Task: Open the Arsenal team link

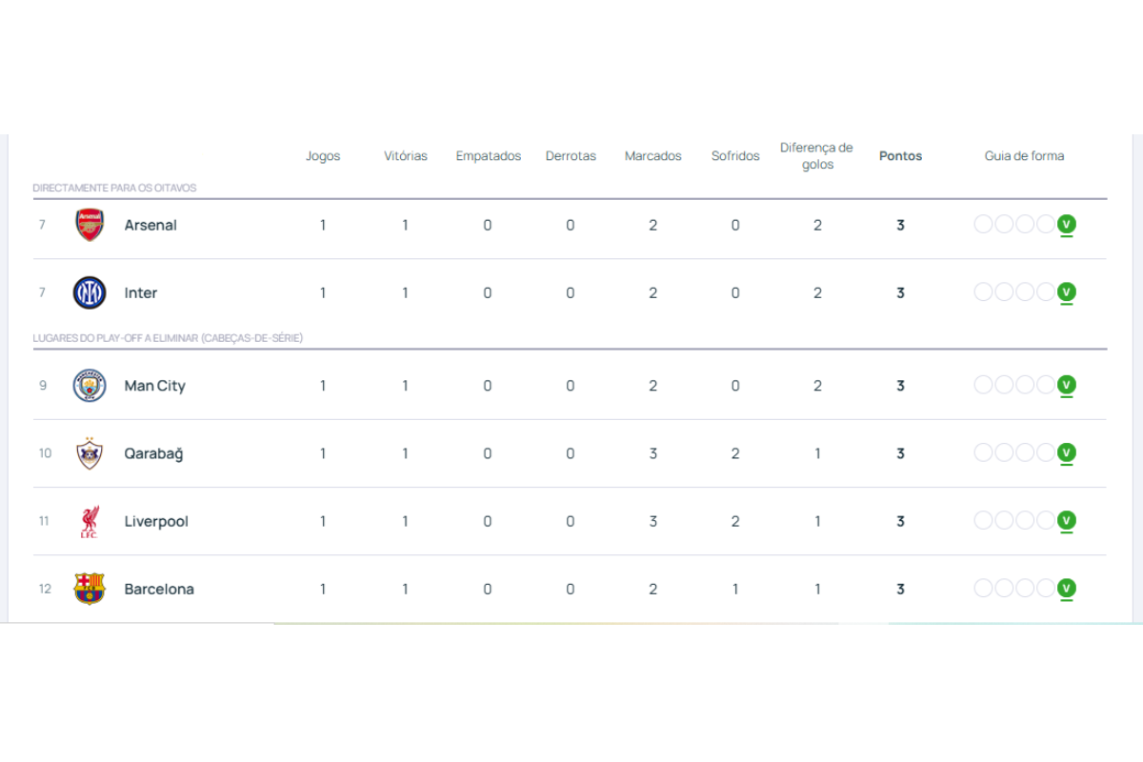Action: [150, 225]
